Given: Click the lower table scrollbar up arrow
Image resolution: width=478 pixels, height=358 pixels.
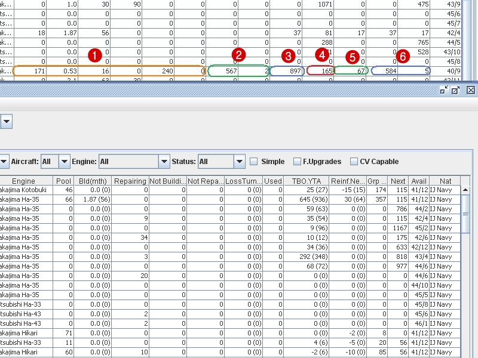Looking at the screenshot, I should 465,190.
